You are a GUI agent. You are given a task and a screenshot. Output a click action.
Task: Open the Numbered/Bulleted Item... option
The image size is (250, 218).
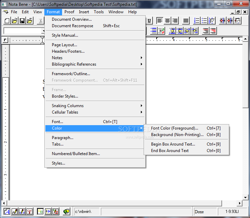[x=95, y=154]
